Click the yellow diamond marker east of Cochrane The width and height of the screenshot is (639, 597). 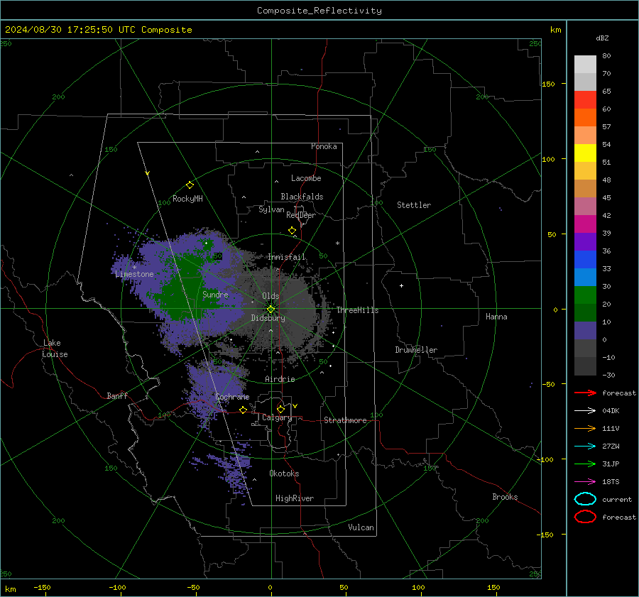tap(243, 410)
